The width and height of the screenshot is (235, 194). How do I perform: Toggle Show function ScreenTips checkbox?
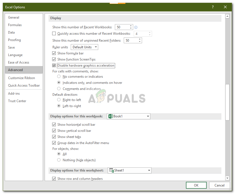54,59
